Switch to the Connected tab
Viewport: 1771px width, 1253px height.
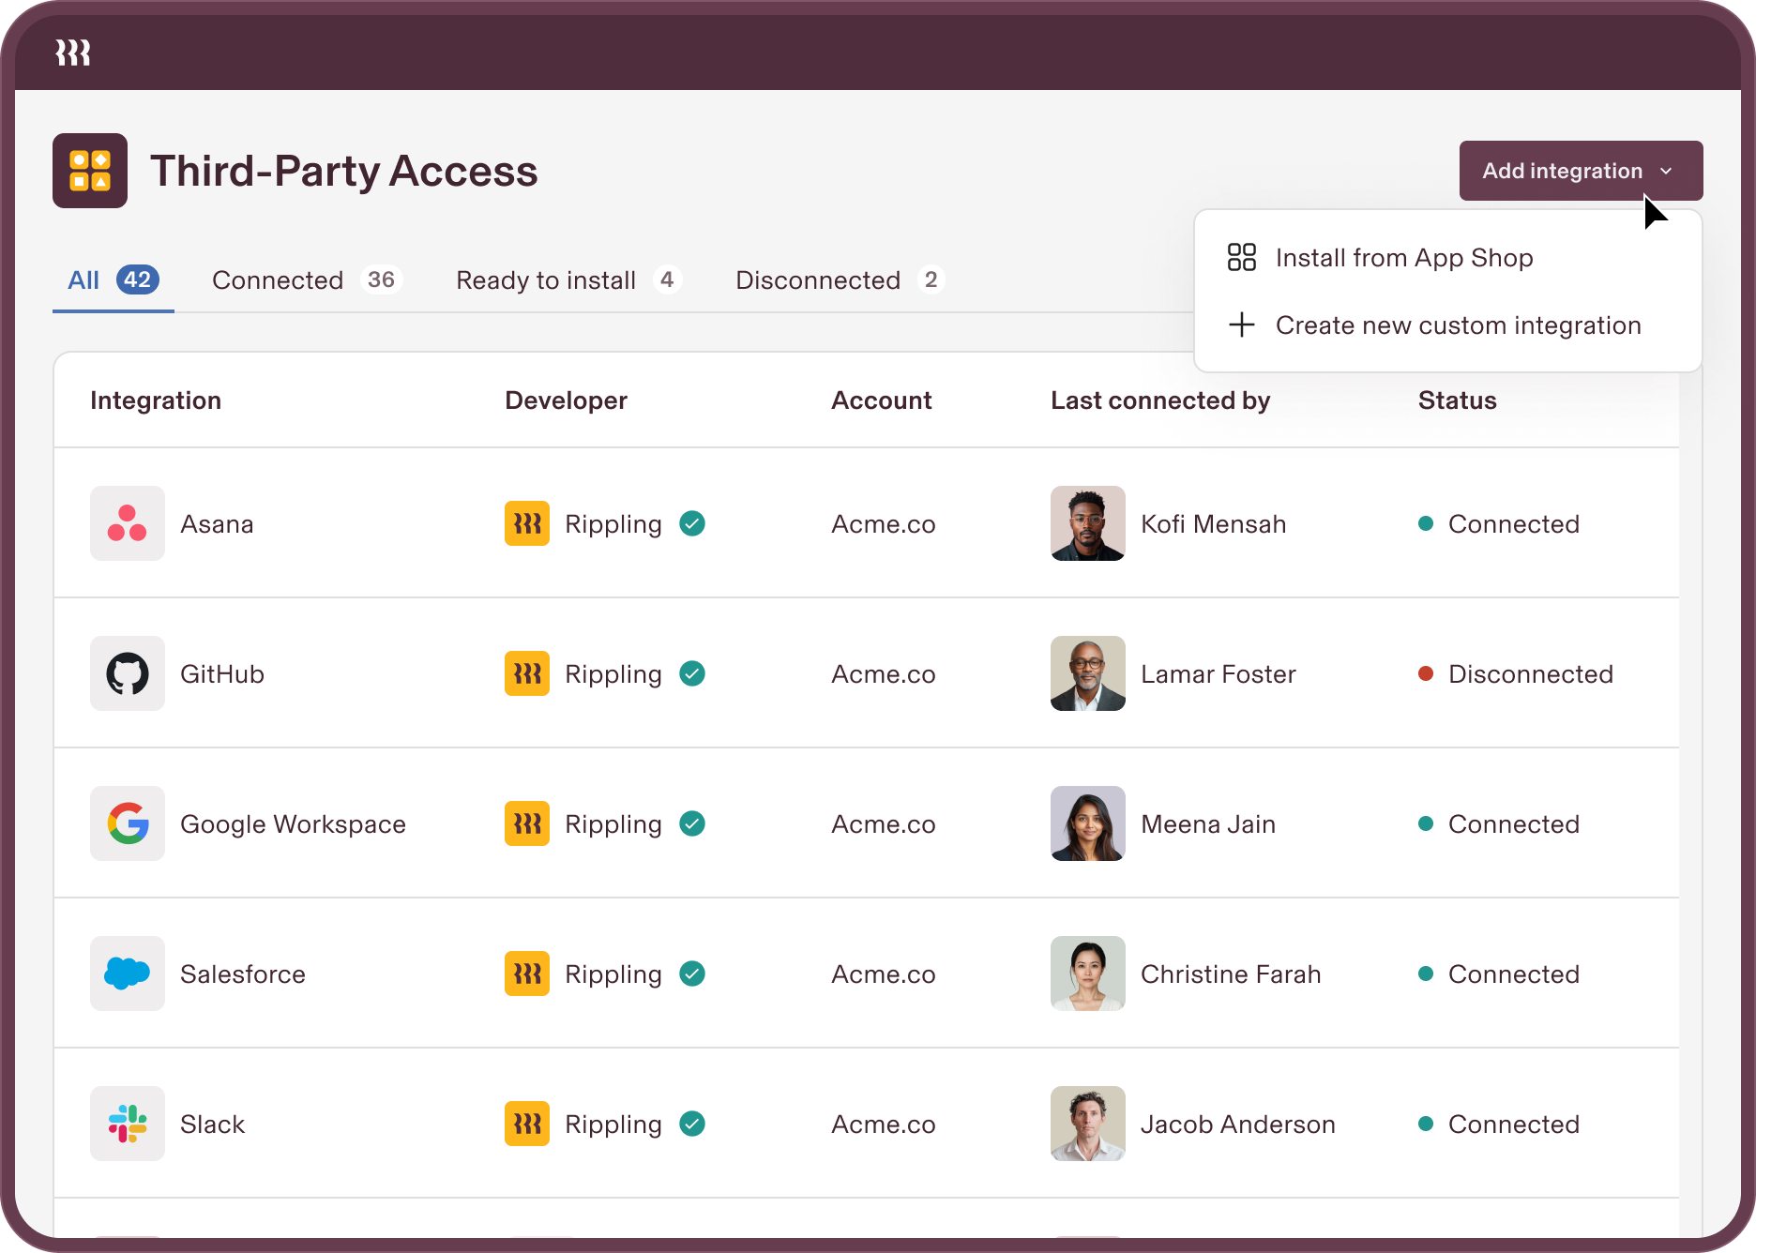pyautogui.click(x=277, y=279)
